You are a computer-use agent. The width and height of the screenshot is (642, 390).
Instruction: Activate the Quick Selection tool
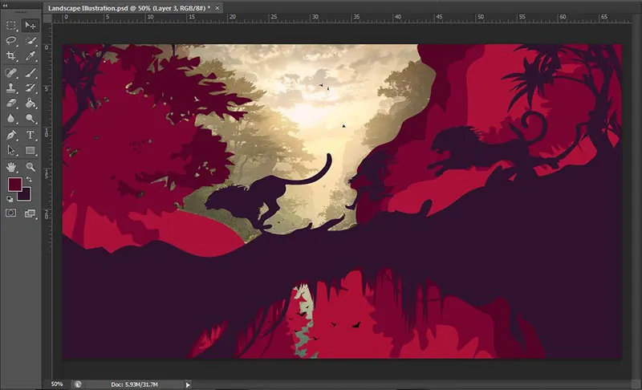(30, 41)
